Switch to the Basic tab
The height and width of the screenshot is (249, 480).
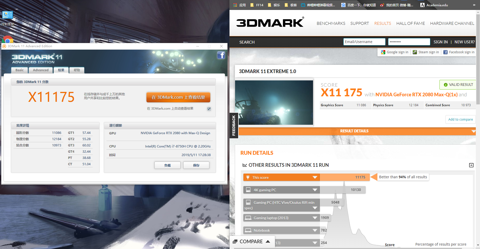click(19, 70)
